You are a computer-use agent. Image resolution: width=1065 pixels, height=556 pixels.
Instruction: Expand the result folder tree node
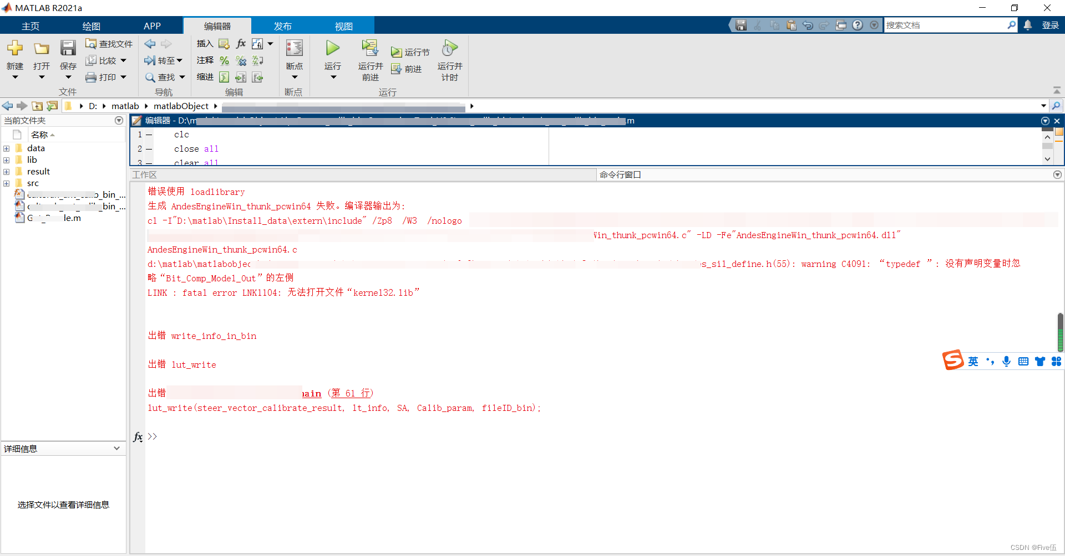(x=7, y=172)
